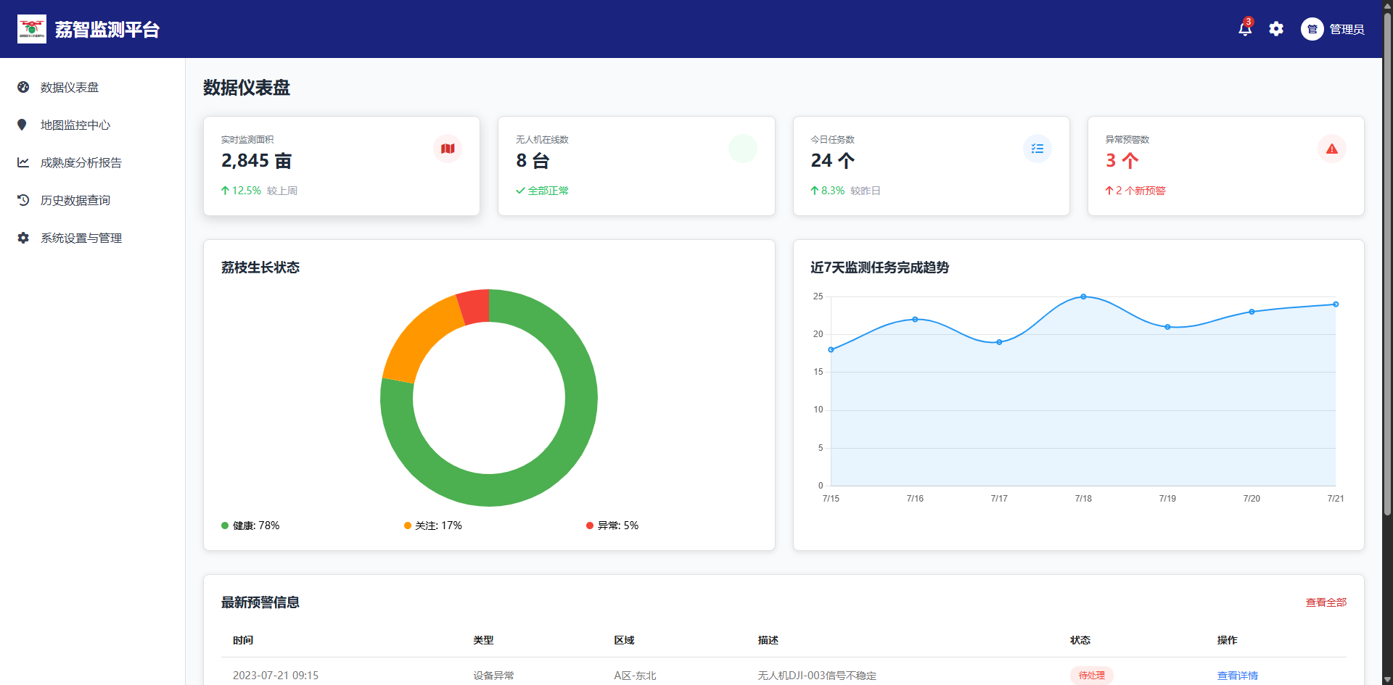Screen dimensions: 1393x685
Task: Click the value "8 台"
Action: coord(533,161)
